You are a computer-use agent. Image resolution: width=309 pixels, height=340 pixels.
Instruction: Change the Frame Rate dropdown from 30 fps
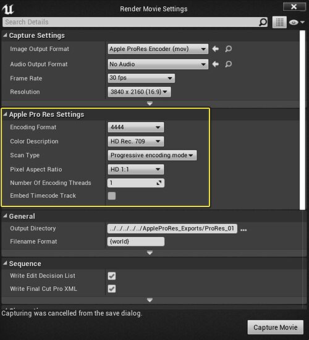(141, 78)
